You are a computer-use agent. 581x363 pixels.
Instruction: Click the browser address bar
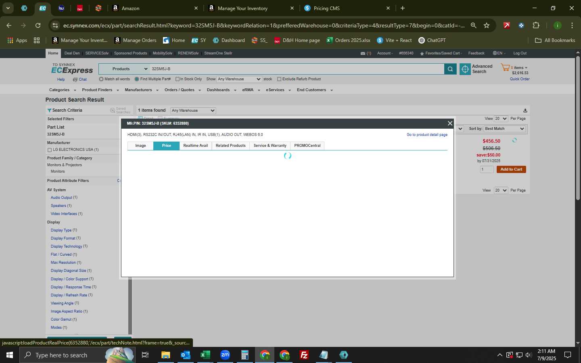tap(264, 25)
